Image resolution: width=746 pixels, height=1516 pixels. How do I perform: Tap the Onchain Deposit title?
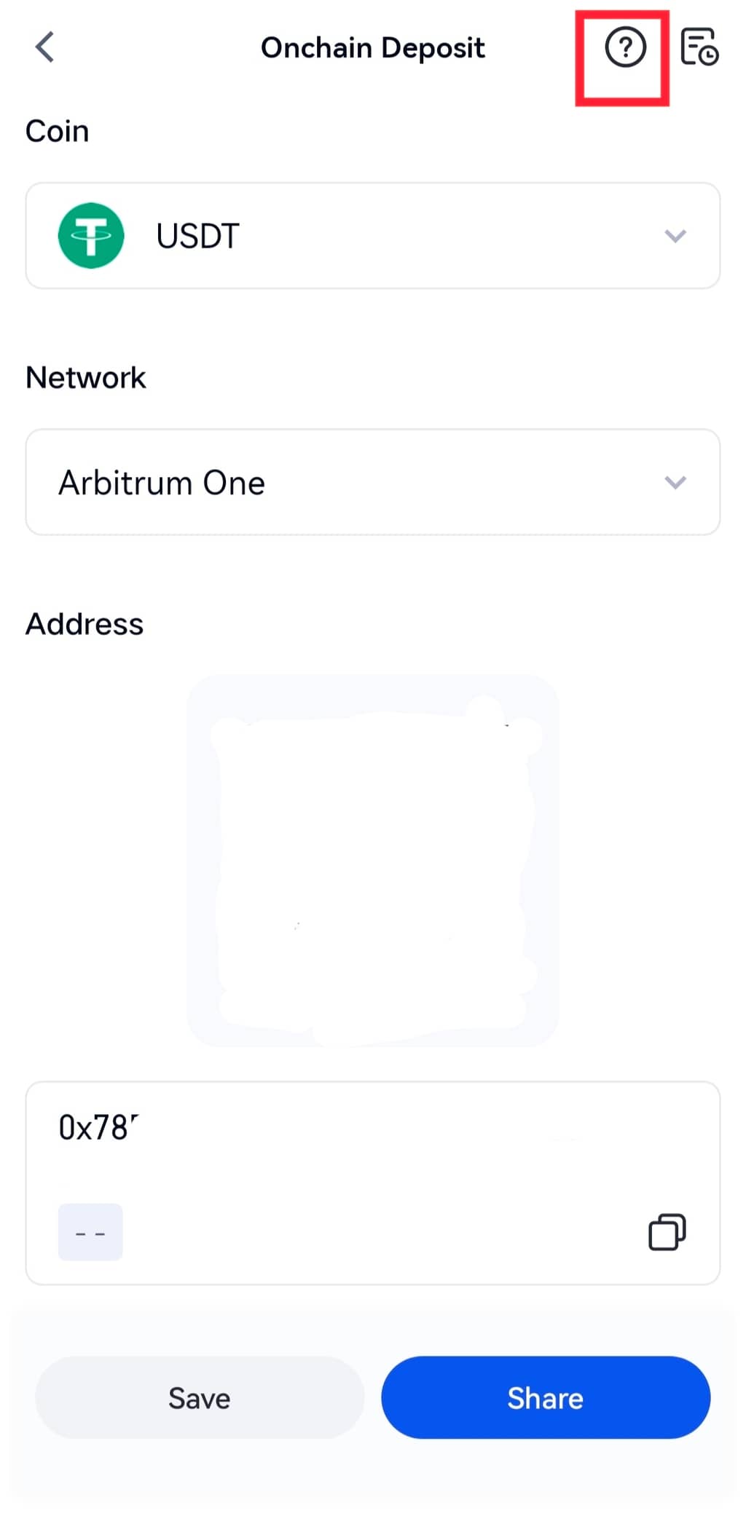373,48
